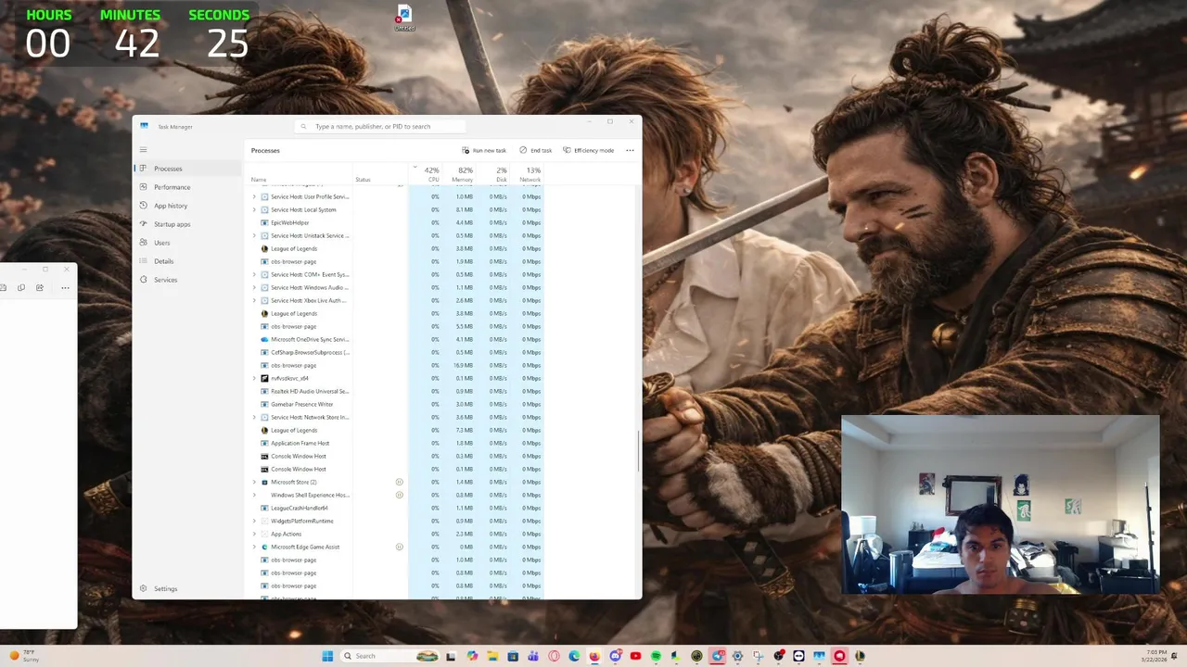Open the Untitled file icon on desktop
This screenshot has width=1187, height=667.
click(x=404, y=18)
